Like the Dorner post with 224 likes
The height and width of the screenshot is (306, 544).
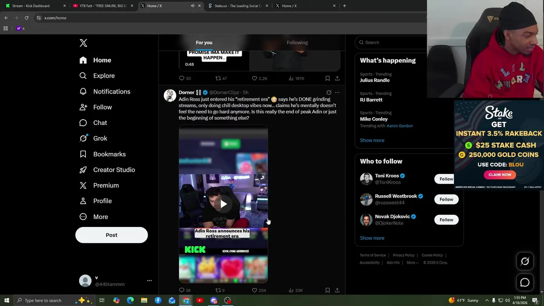tap(259, 290)
